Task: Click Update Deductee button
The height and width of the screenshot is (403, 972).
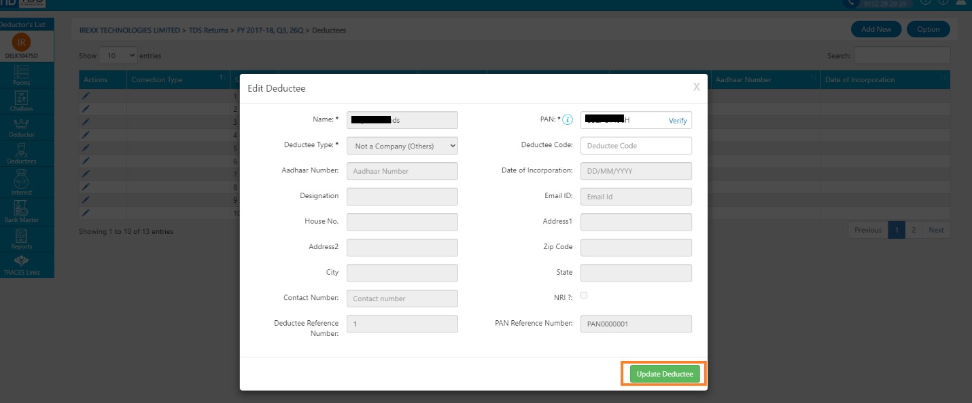Action: [x=665, y=374]
